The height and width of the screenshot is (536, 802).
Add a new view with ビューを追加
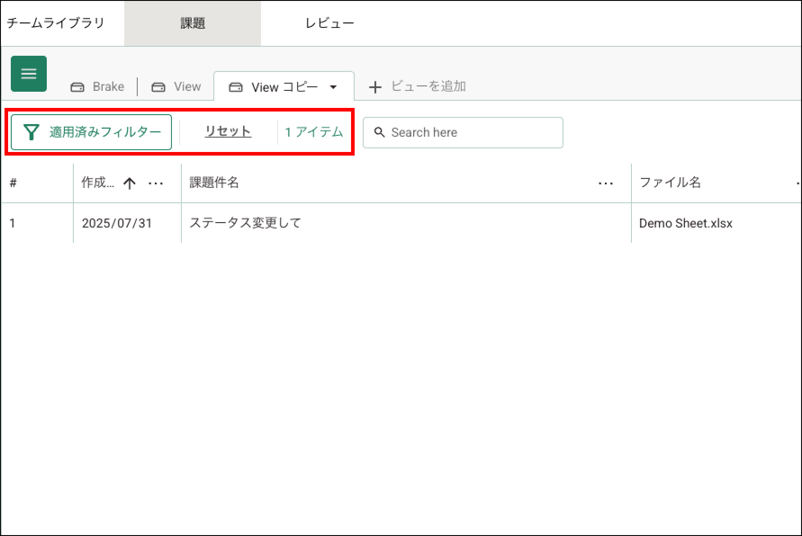[x=417, y=86]
